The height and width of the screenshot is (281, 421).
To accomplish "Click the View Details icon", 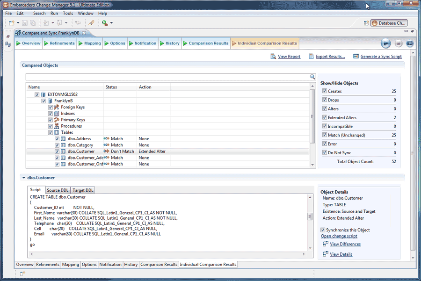I will pyautogui.click(x=326, y=254).
